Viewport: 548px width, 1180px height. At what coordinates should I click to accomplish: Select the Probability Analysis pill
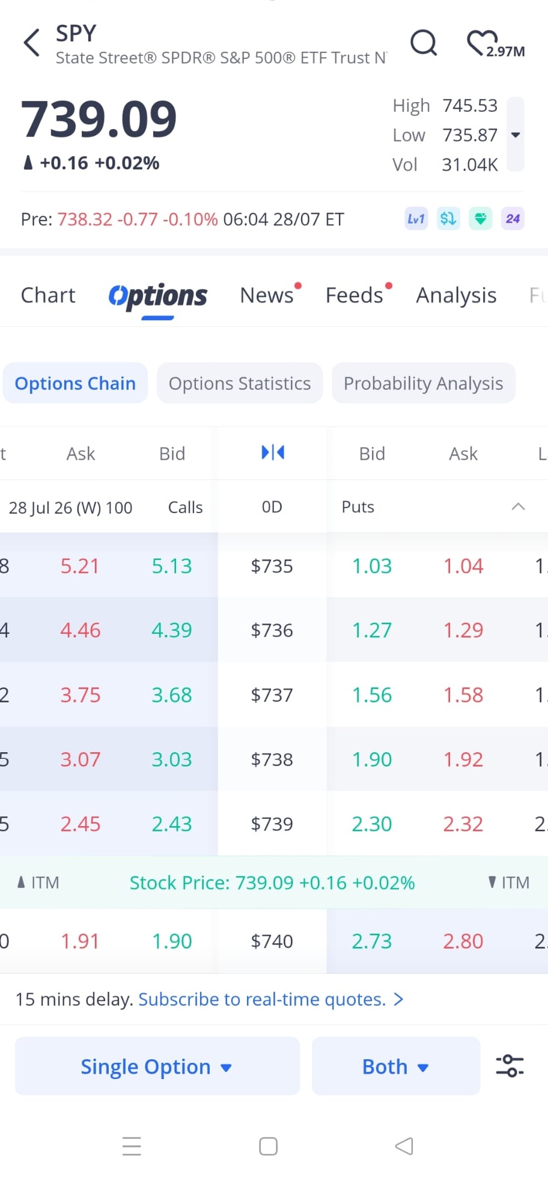[x=424, y=383]
